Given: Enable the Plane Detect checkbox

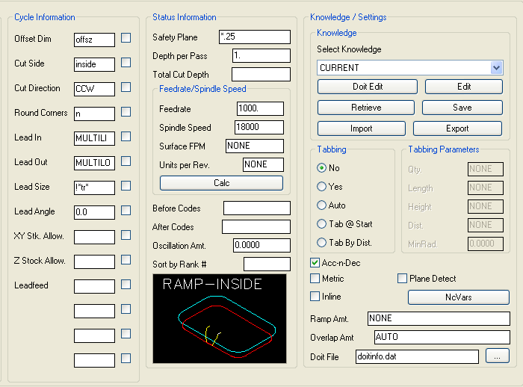Looking at the screenshot, I should click(402, 278).
